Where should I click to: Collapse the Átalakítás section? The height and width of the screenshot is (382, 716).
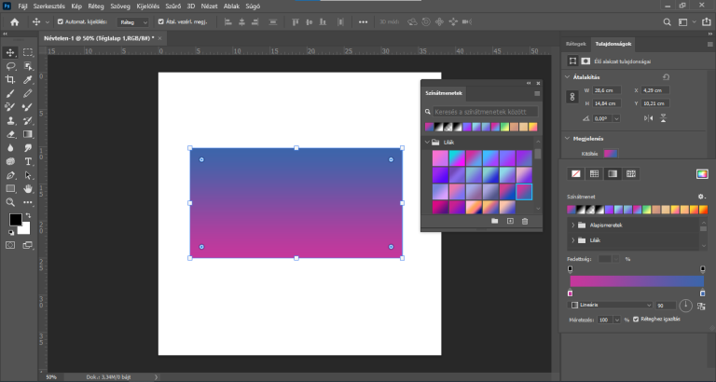click(568, 77)
